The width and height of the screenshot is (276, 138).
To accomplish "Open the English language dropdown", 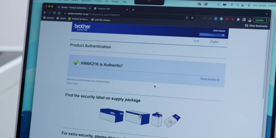I will [x=218, y=42].
